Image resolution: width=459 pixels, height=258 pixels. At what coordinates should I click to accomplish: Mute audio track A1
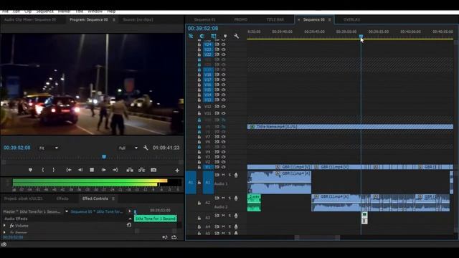(223, 175)
